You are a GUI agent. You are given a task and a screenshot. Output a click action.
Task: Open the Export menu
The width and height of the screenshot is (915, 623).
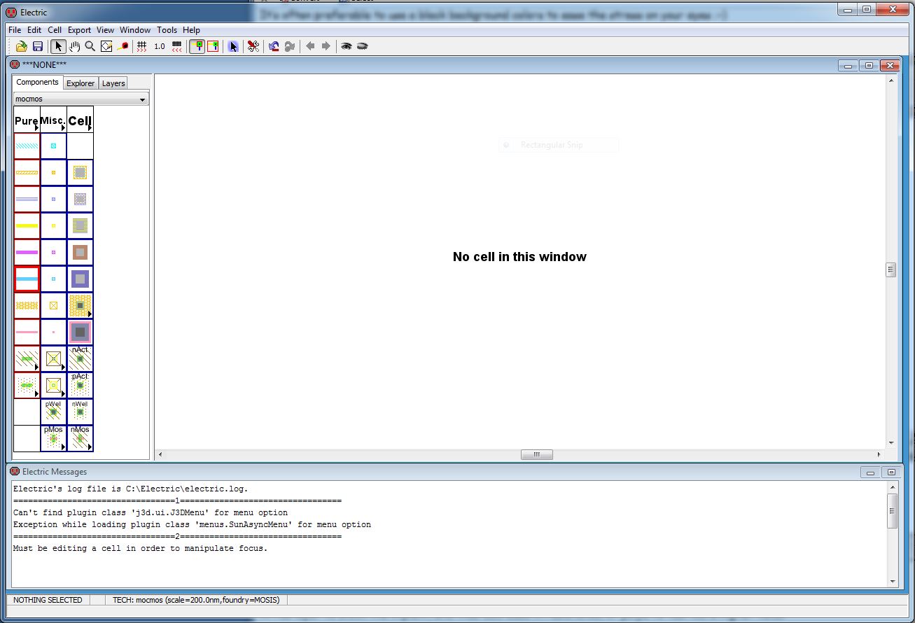point(79,30)
